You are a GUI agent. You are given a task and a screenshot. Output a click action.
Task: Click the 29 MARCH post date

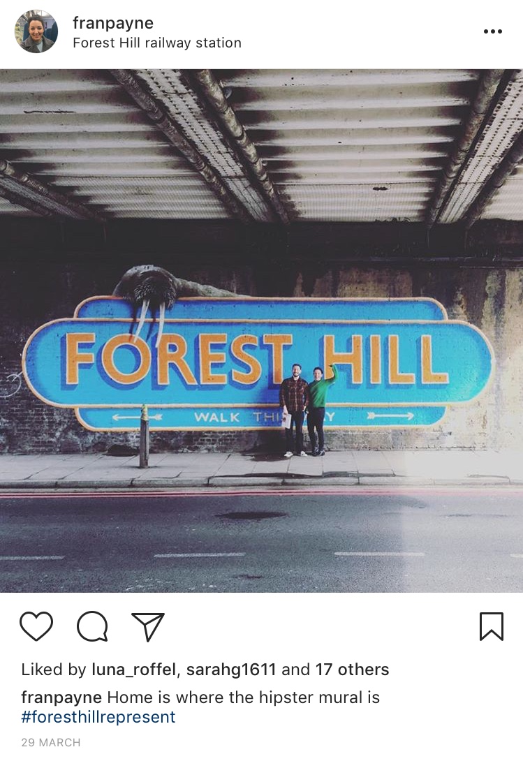51,743
